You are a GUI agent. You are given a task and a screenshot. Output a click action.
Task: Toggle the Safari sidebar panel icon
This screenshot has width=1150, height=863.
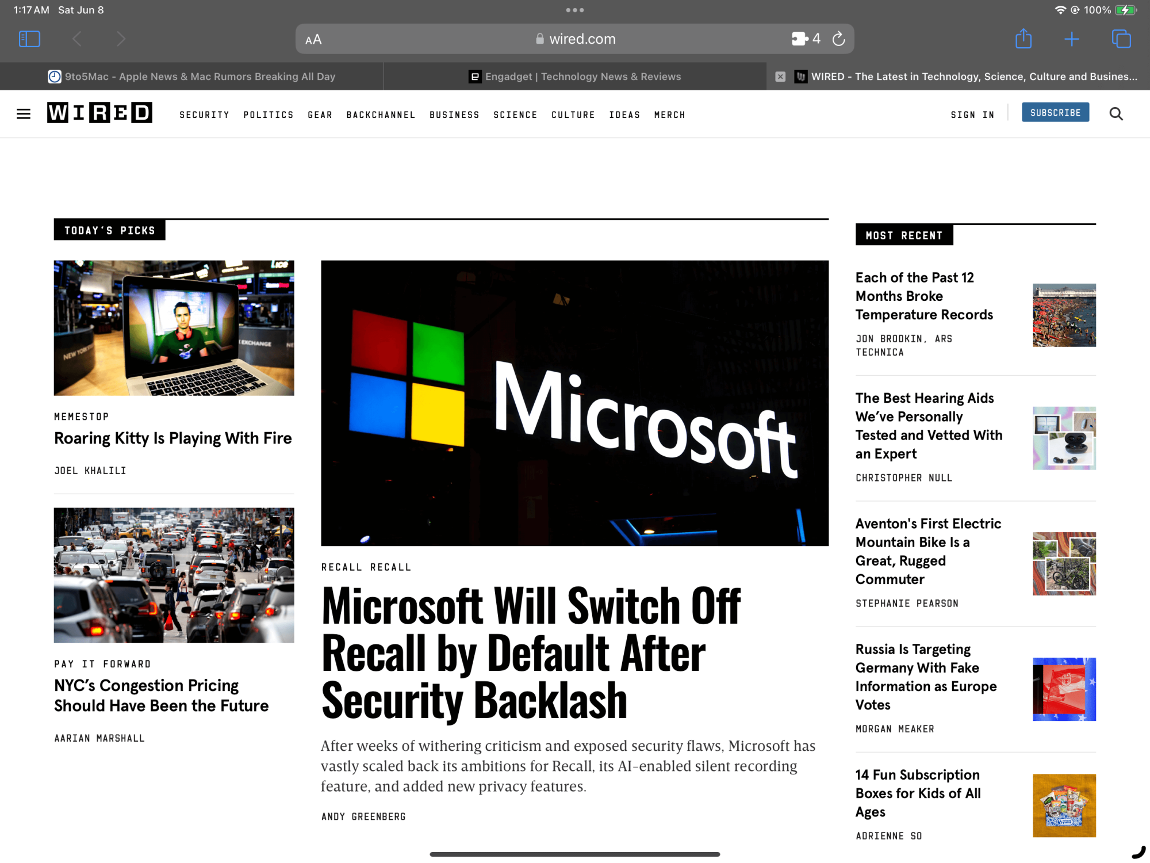click(29, 39)
